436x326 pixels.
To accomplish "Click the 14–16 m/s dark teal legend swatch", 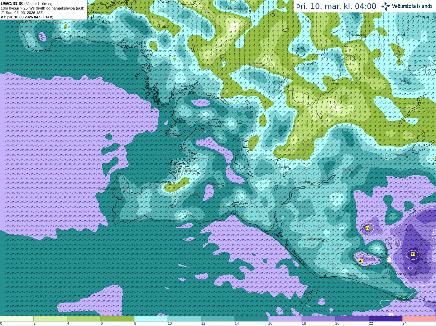I will (251, 319).
